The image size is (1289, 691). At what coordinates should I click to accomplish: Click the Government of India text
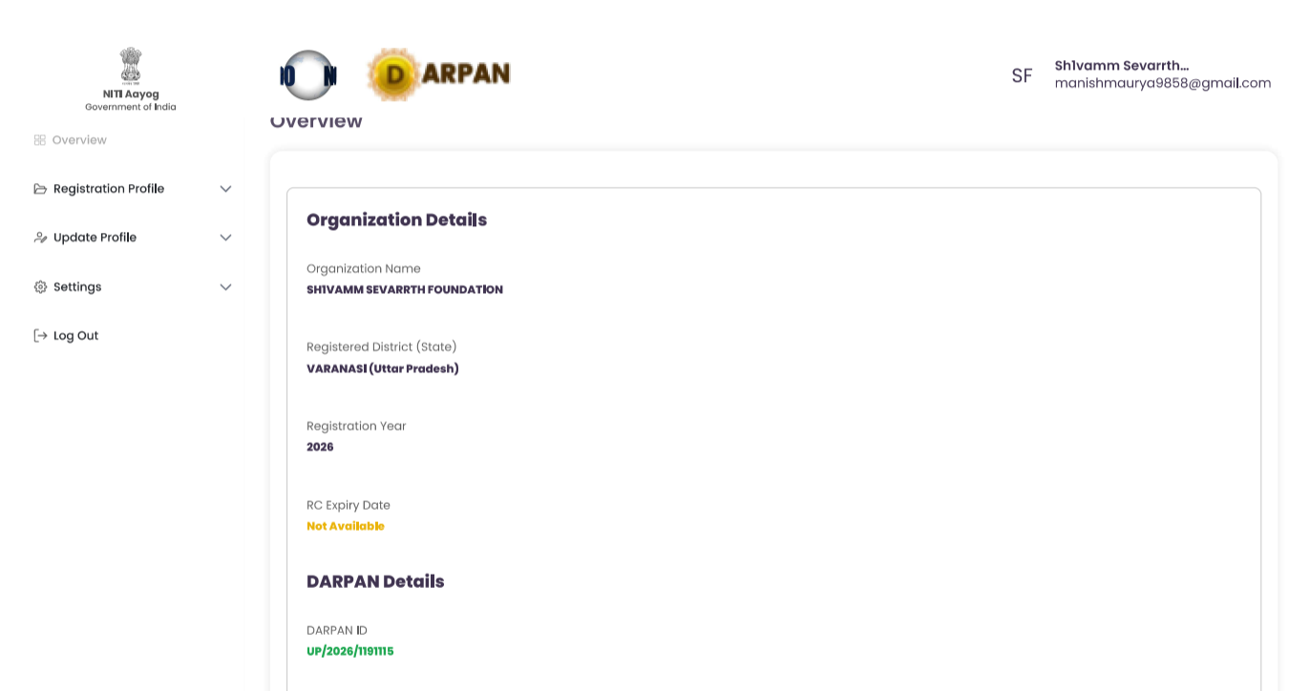[x=131, y=107]
